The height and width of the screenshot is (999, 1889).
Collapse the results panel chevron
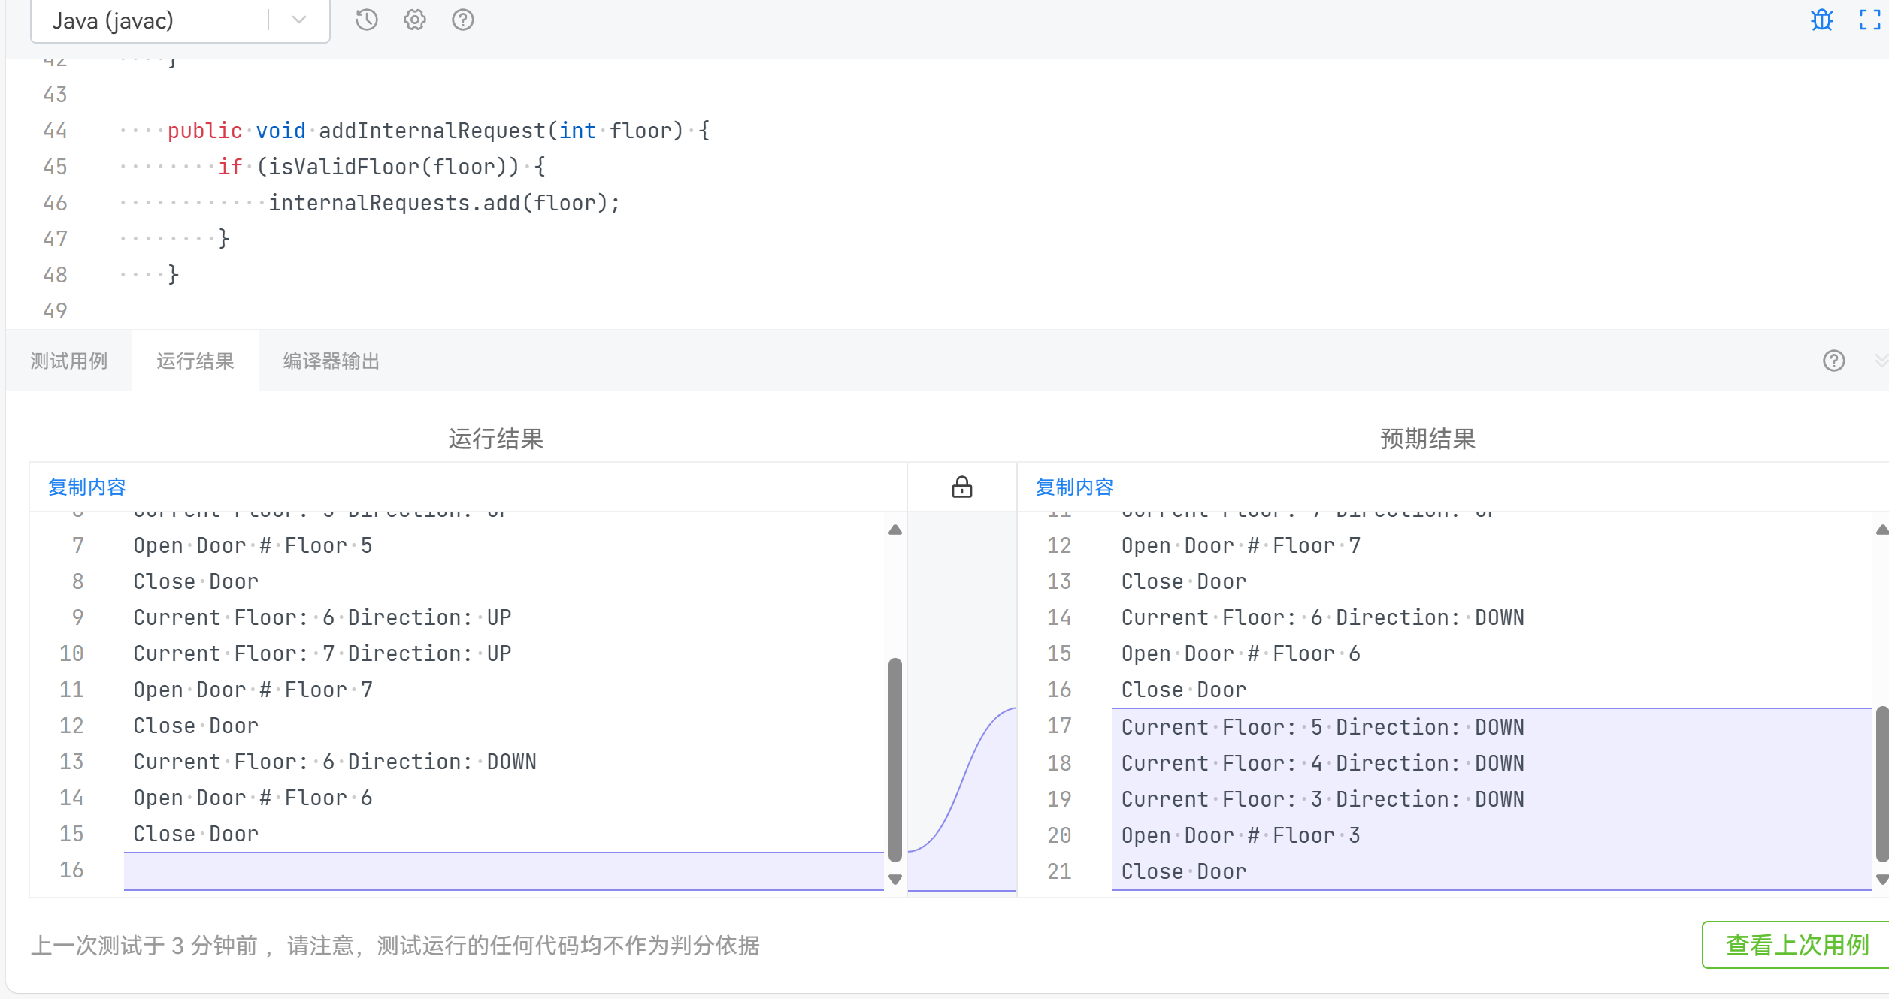coord(1881,361)
